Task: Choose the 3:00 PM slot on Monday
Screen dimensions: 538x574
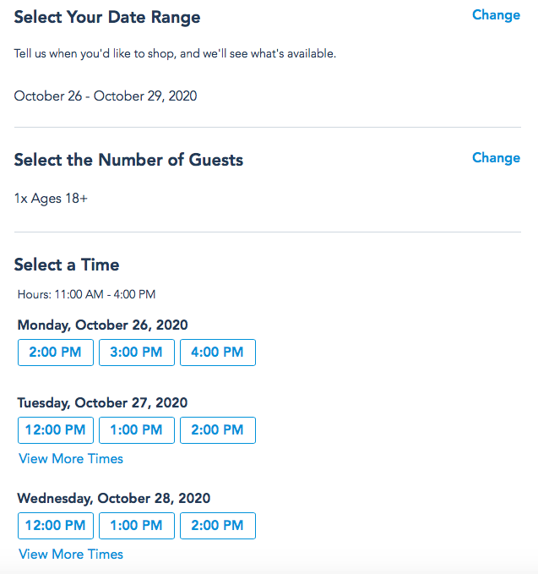Action: [x=136, y=353]
